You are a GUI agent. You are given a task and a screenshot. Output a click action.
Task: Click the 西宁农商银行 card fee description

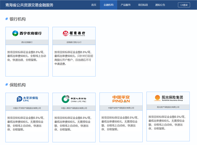27,56
